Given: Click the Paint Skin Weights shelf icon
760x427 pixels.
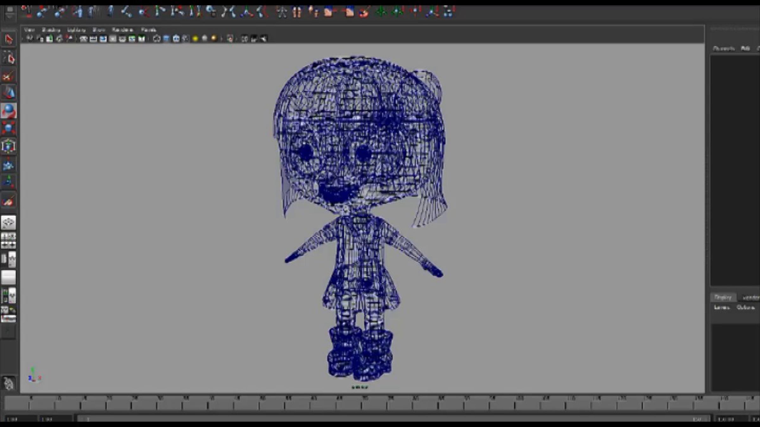Looking at the screenshot, I should pyautogui.click(x=364, y=12).
